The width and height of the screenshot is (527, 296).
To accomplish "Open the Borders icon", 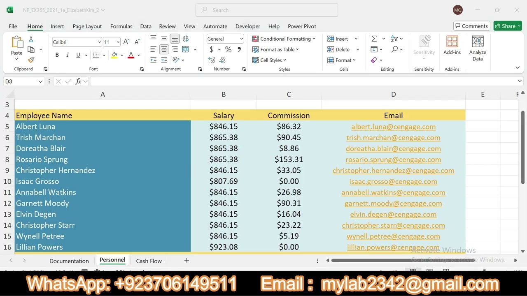I will pyautogui.click(x=96, y=55).
